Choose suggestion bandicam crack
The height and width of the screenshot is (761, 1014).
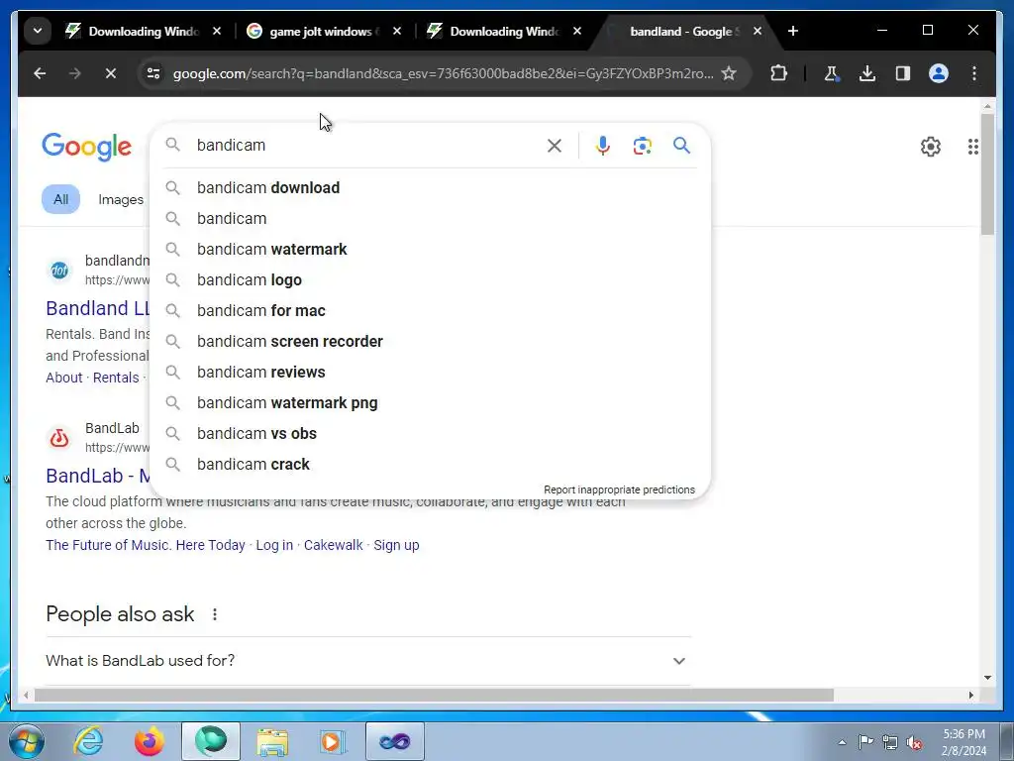click(430, 465)
